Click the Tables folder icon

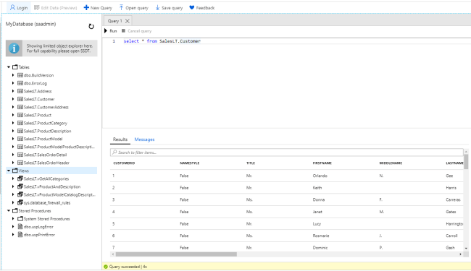pyautogui.click(x=15, y=67)
